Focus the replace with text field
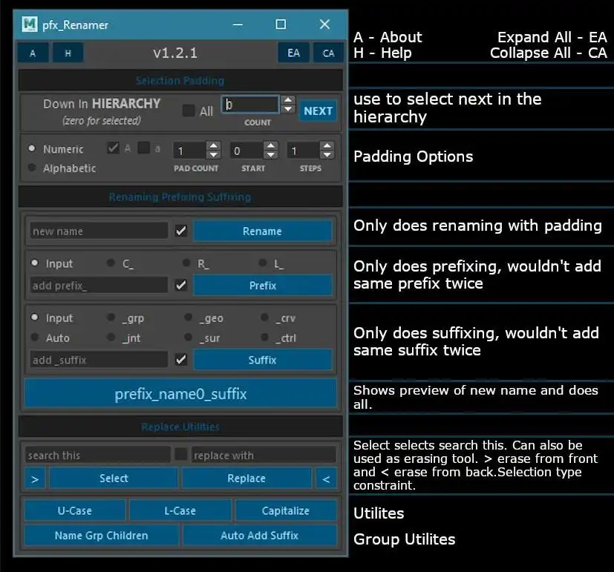This screenshot has height=572, width=614. [x=264, y=455]
